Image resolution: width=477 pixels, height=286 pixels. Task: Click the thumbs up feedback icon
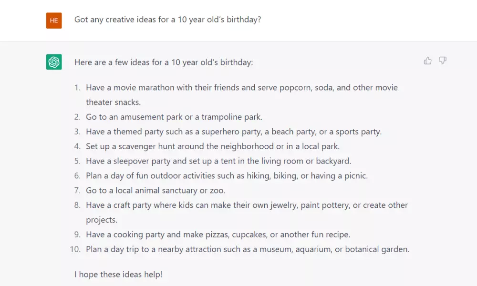pyautogui.click(x=428, y=61)
